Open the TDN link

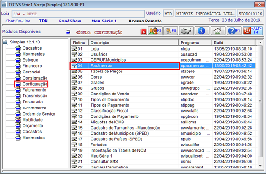pos(44,21)
